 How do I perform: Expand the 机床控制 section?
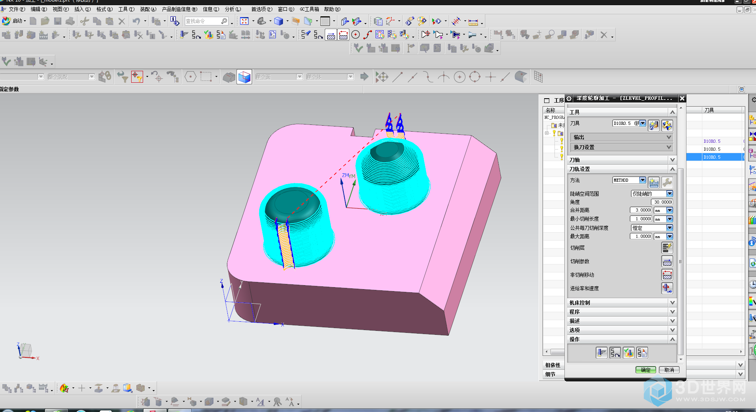tap(622, 303)
